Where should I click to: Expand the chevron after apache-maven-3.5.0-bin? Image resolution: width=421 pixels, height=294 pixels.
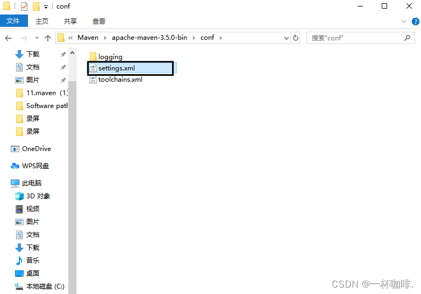pyautogui.click(x=194, y=38)
